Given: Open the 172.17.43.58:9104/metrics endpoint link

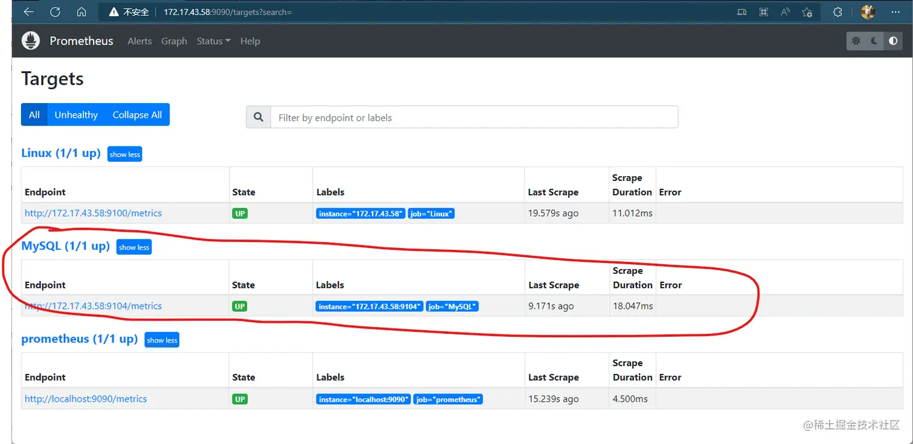Looking at the screenshot, I should pos(93,306).
